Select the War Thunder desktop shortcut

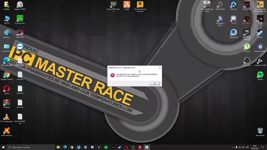coord(220,5)
